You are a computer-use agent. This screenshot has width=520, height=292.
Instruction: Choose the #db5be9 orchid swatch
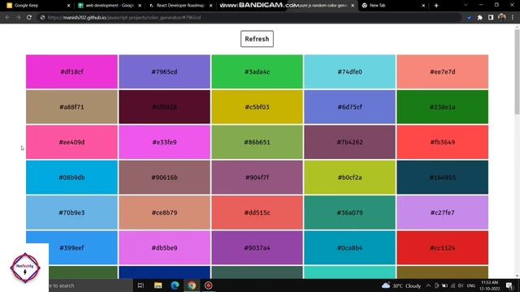[164, 247]
